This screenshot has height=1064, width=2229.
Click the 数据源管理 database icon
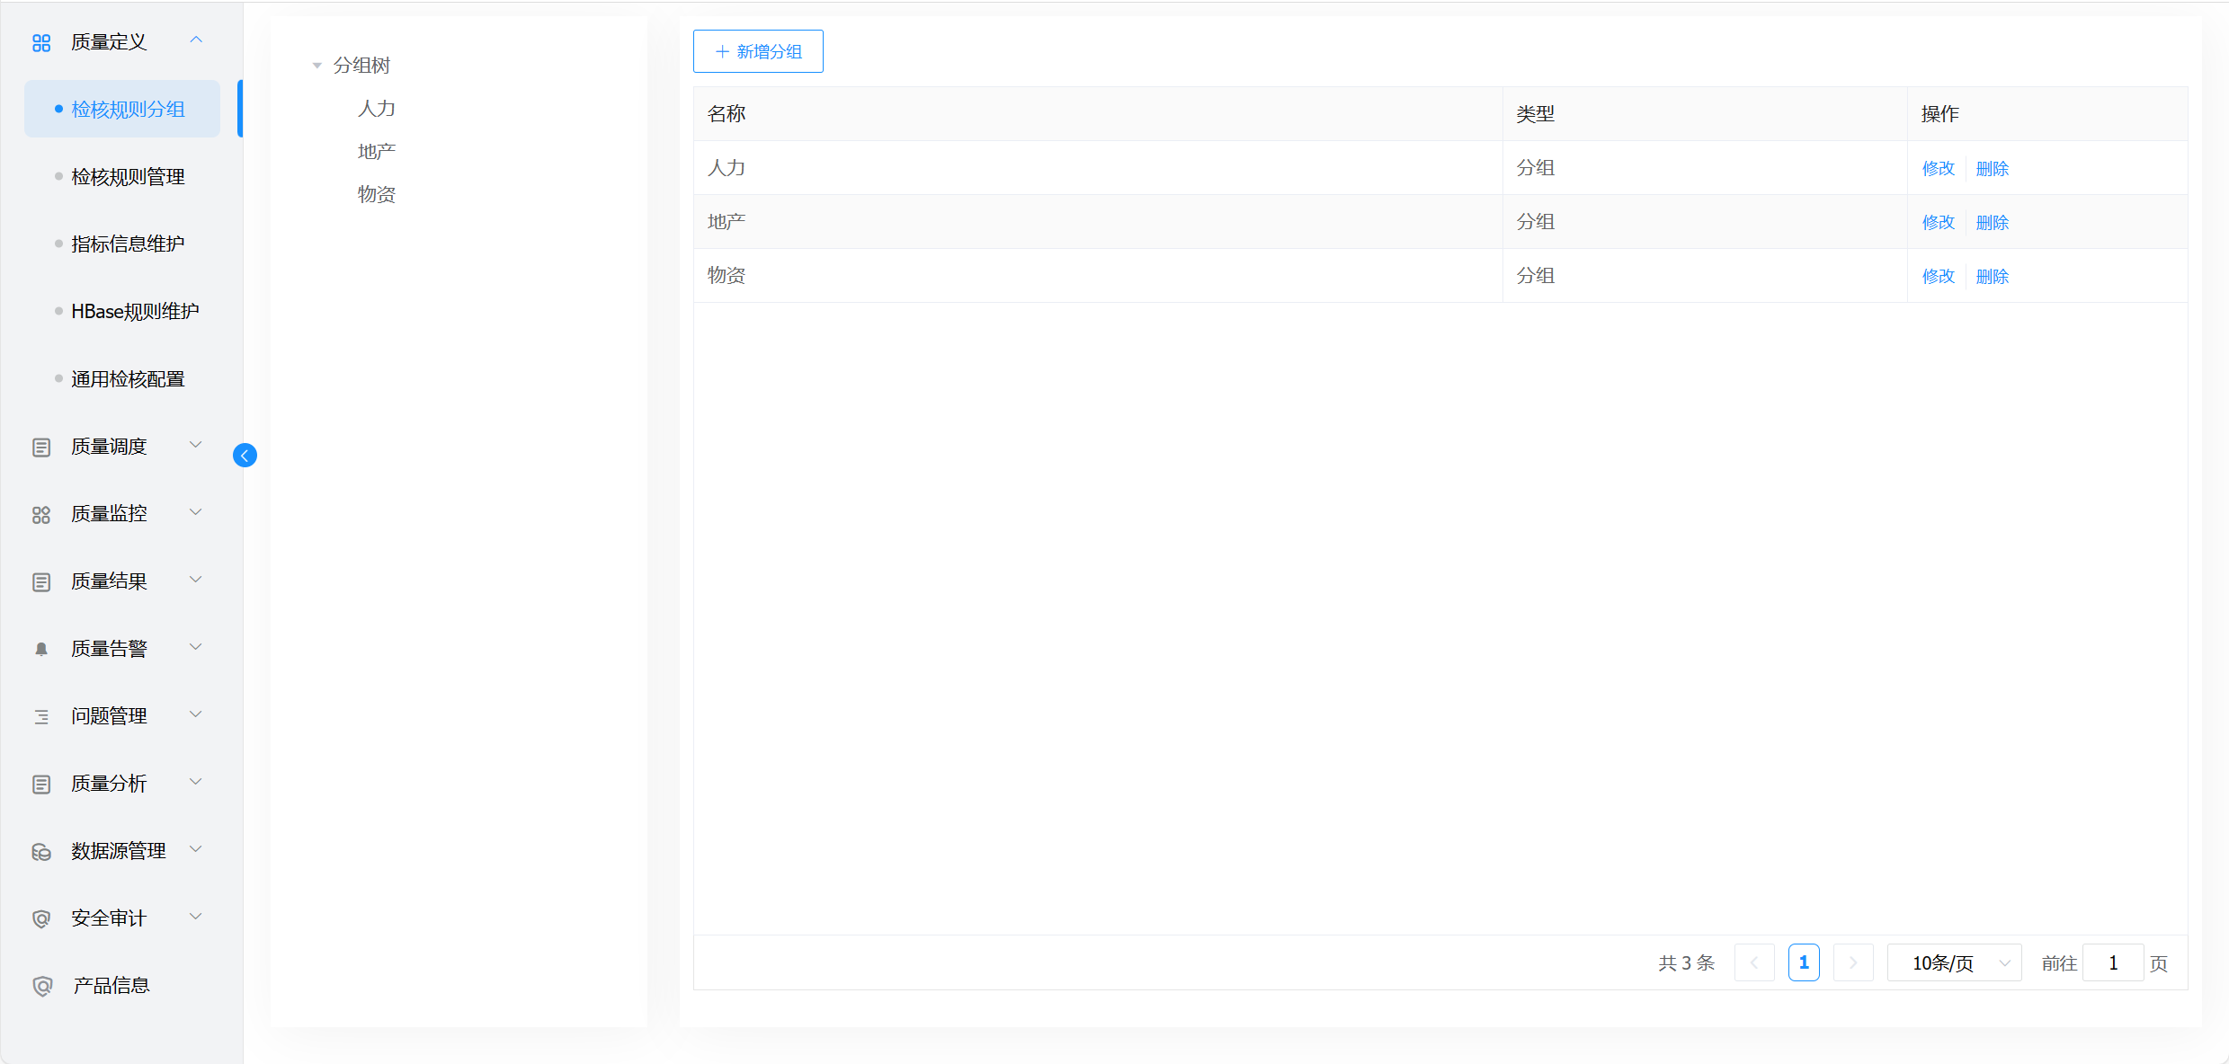point(41,852)
